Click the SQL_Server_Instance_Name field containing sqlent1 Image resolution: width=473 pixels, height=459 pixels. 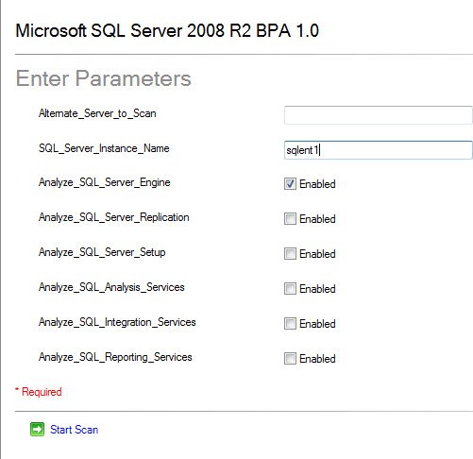click(x=379, y=150)
